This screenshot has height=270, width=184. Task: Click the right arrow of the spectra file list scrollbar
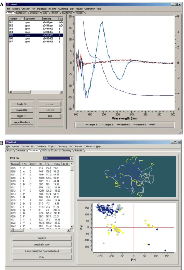[x=61, y=92]
